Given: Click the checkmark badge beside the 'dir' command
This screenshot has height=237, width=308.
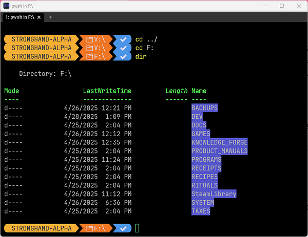Looking at the screenshot, I should tap(122, 56).
